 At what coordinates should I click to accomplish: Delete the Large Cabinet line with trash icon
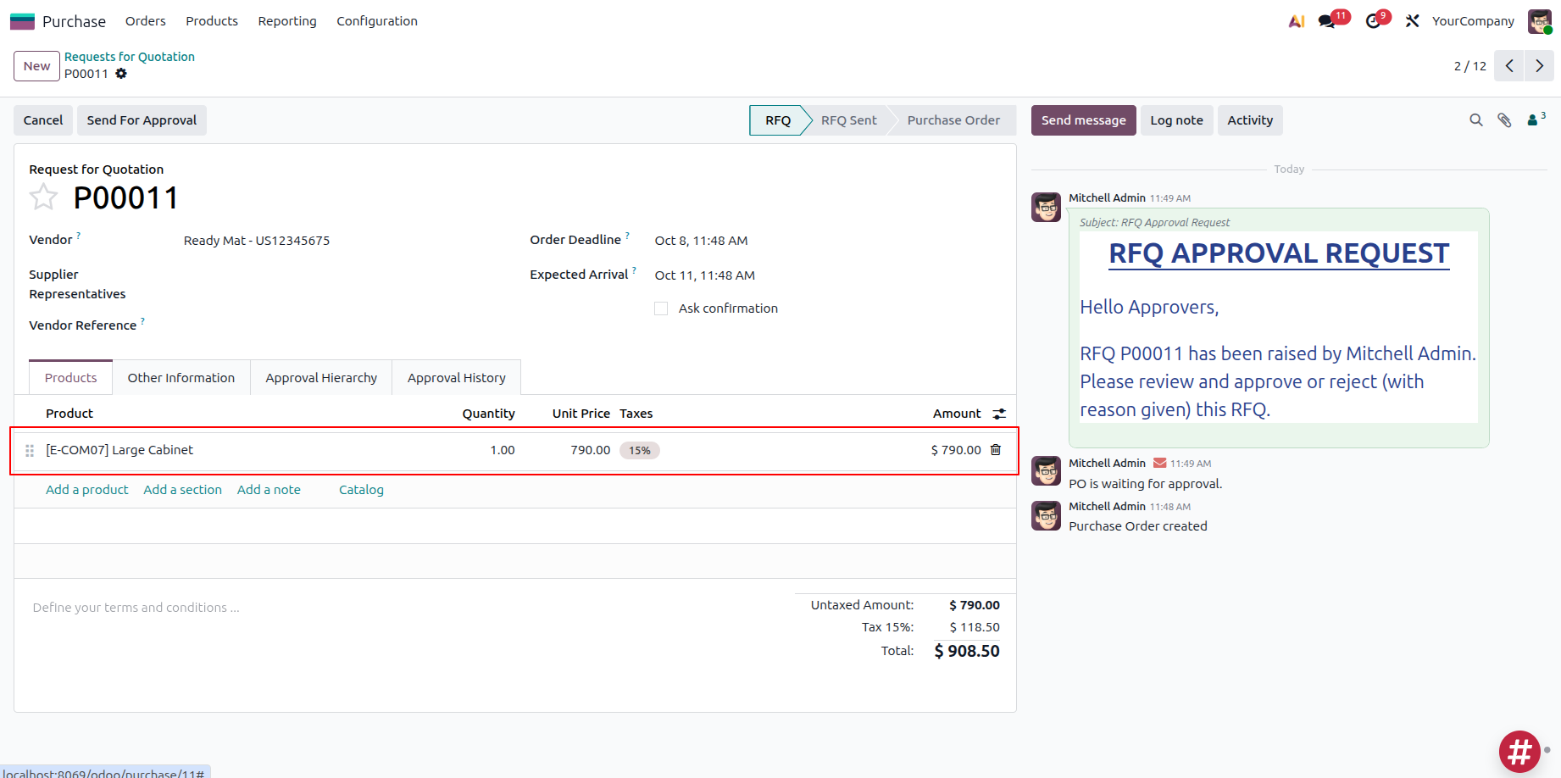996,450
